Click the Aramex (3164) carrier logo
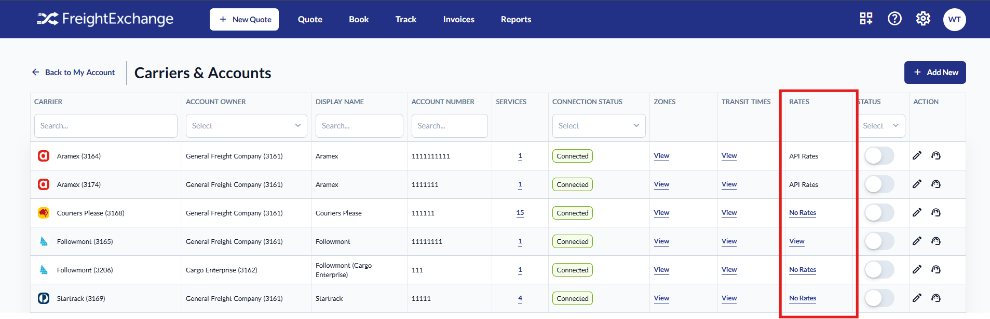990x319 pixels. [44, 156]
